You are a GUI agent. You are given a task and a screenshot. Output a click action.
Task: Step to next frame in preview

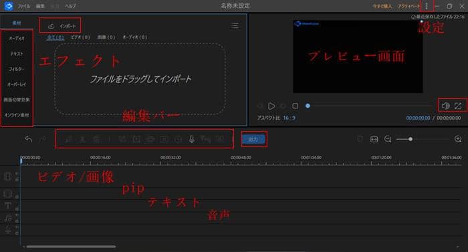[283, 106]
